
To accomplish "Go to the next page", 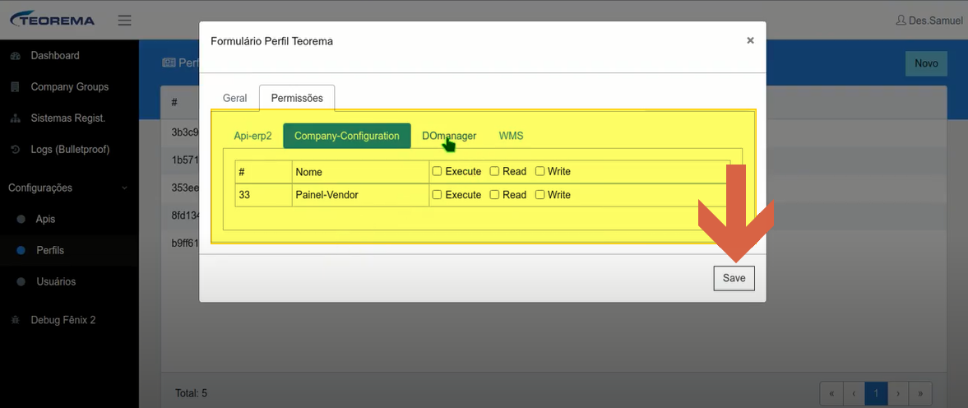I will (897, 392).
